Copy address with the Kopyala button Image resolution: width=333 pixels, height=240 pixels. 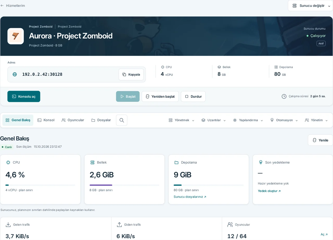click(x=131, y=75)
